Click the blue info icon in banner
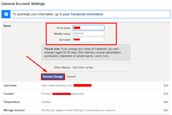This screenshot has width=172, height=115. point(6,14)
